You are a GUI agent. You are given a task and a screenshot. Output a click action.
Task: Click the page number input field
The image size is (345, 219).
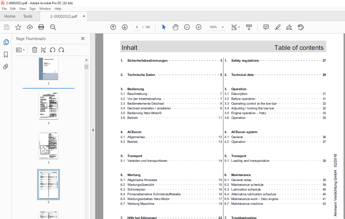tap(137, 27)
